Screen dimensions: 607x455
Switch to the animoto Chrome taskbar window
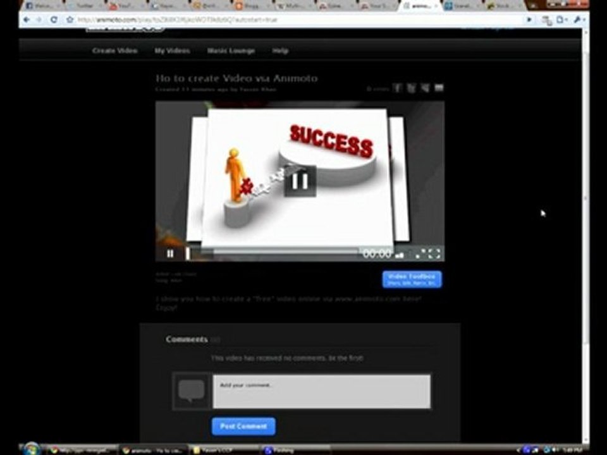(x=153, y=450)
